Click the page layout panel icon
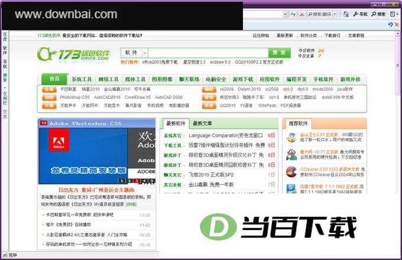Viewport: 402px width, 260px height. pyautogui.click(x=393, y=14)
